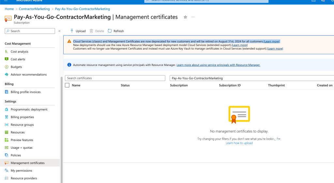
Task: Open Learn more link about August 31st retirement
Action: click(272, 41)
